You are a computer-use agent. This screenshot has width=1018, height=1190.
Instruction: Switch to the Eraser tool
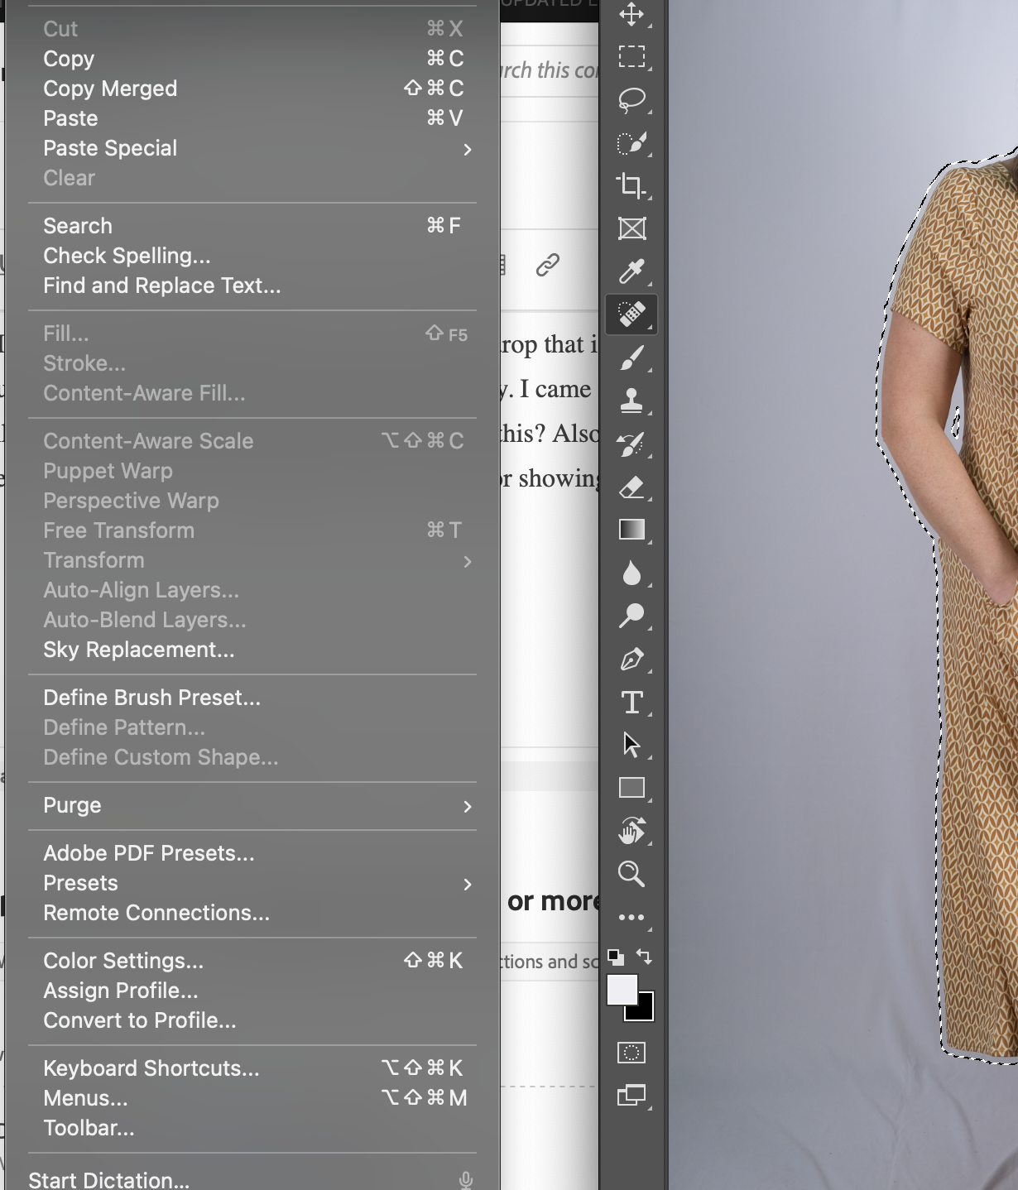tap(631, 485)
